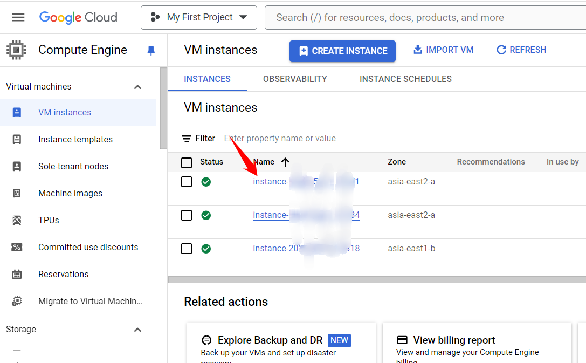The width and height of the screenshot is (586, 363).
Task: Open Sole-tenant nodes
Action: click(x=73, y=166)
